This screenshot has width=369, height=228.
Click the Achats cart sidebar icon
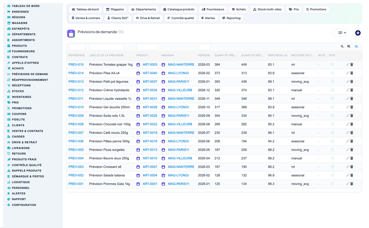[9, 68]
